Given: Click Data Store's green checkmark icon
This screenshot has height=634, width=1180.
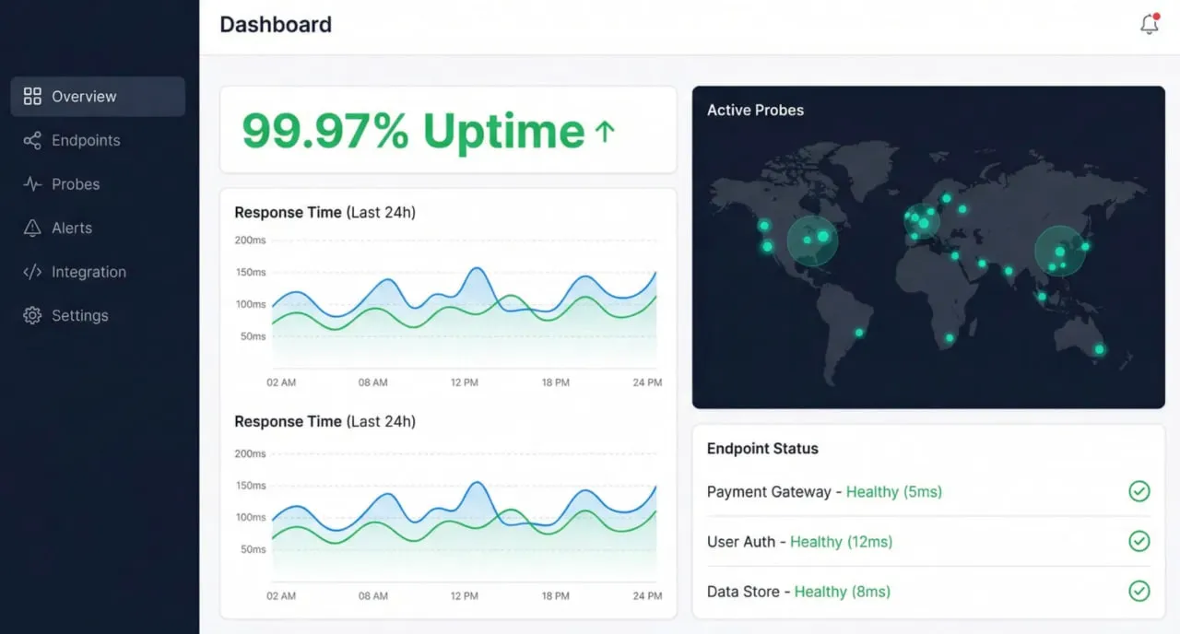Looking at the screenshot, I should (1139, 592).
